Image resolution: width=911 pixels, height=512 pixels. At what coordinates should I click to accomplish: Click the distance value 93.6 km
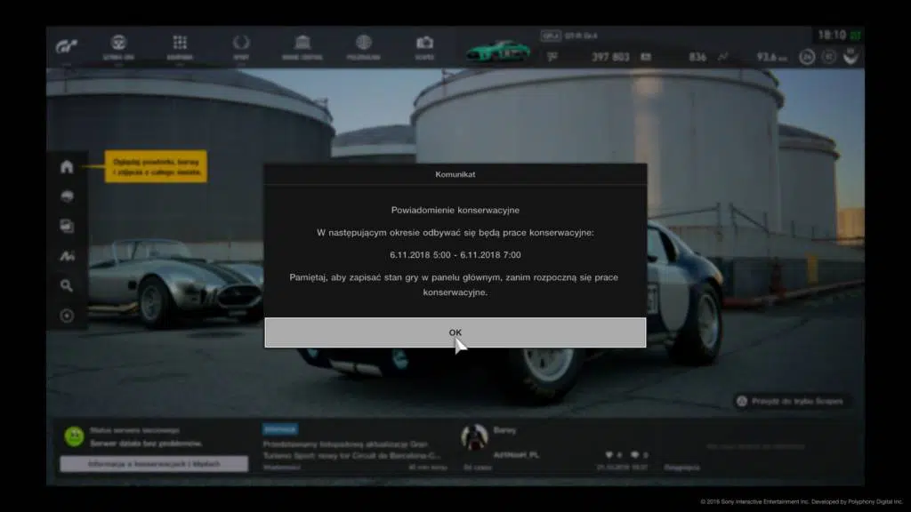point(771,57)
